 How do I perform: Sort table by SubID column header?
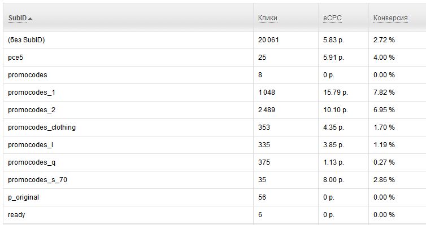[x=18, y=18]
